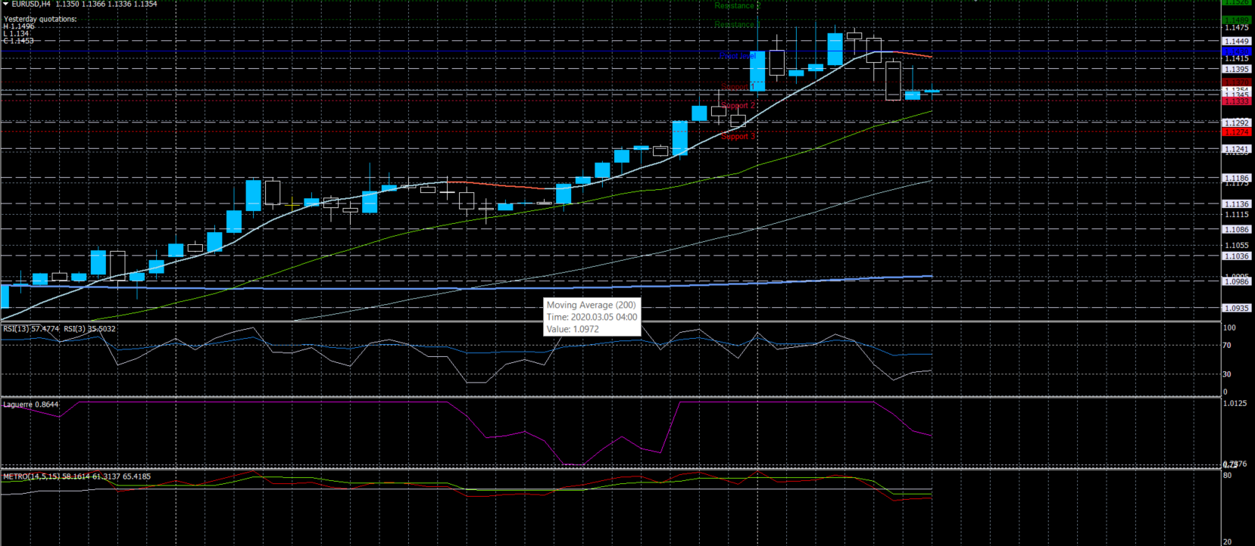Viewport: 1255px width, 546px height.
Task: Click the 1.1292 price axis tag
Action: coord(1237,123)
